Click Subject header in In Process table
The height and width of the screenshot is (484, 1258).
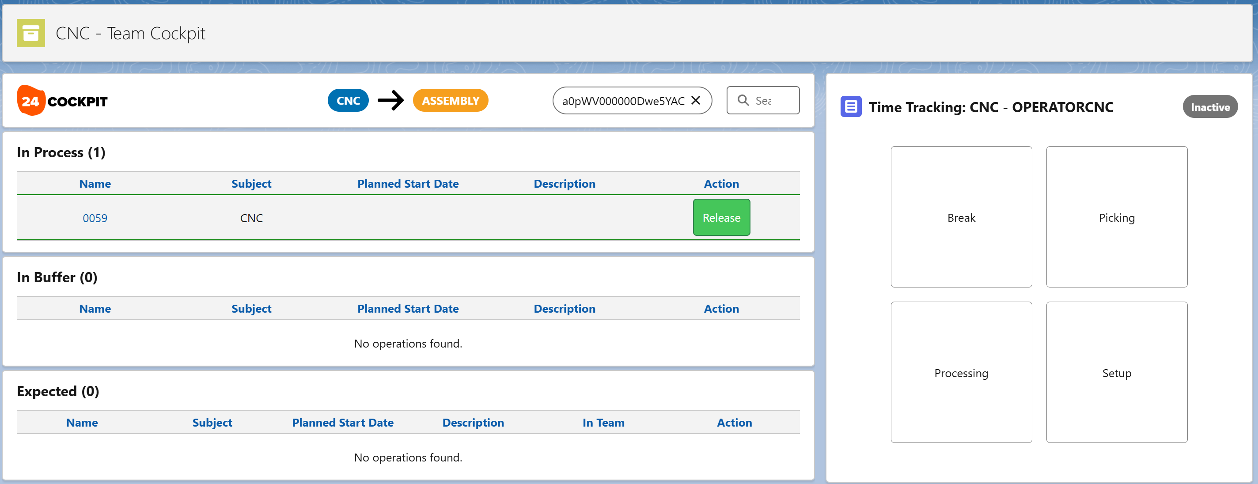click(251, 184)
